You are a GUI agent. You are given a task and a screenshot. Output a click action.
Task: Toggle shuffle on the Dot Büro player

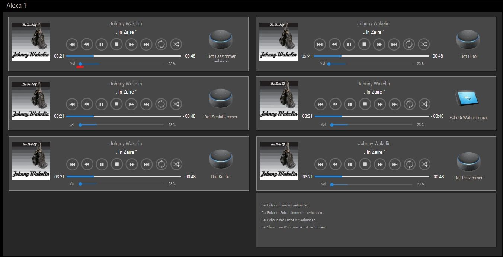[x=424, y=45]
